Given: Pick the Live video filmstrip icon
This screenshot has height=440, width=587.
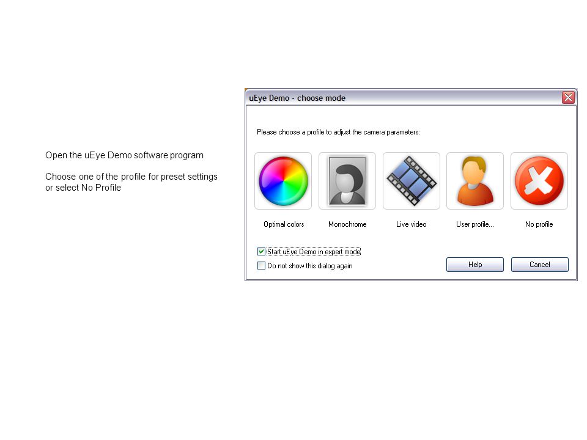Looking at the screenshot, I should point(411,181).
